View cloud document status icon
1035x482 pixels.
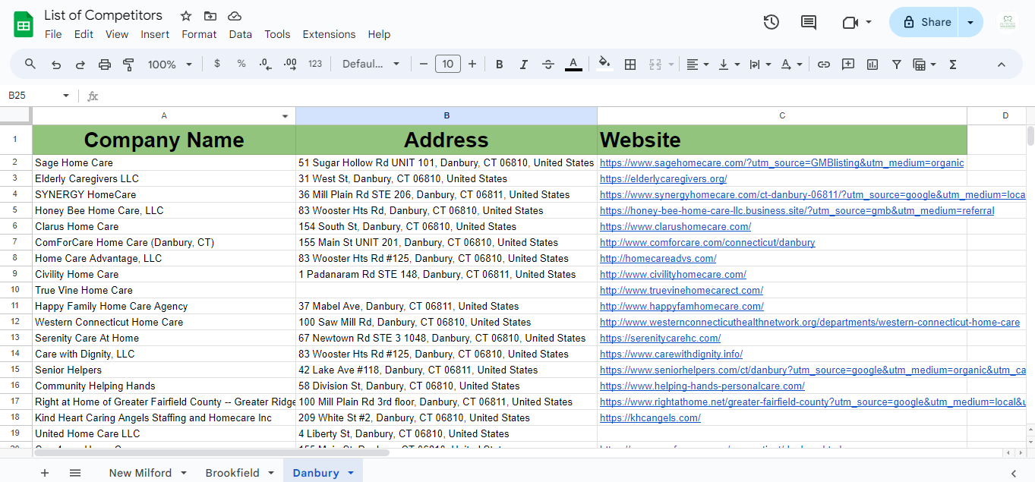click(x=235, y=16)
